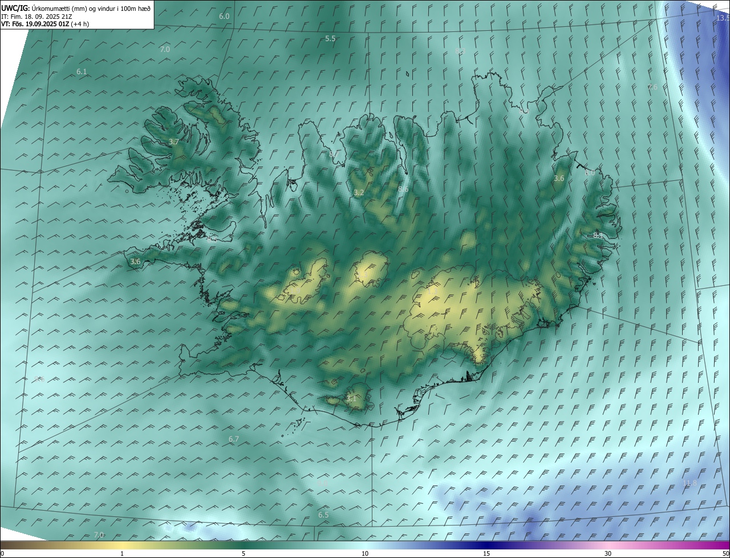Click the color scale tick labeled 5
This screenshot has height=558, width=730.
click(244, 553)
